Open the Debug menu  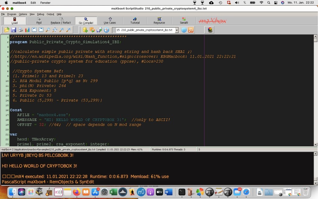coord(40,14)
